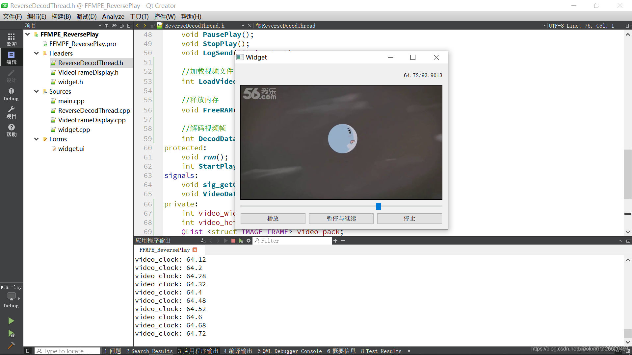Open the filter tree icon in project panel
632x355 pixels.
click(107, 26)
